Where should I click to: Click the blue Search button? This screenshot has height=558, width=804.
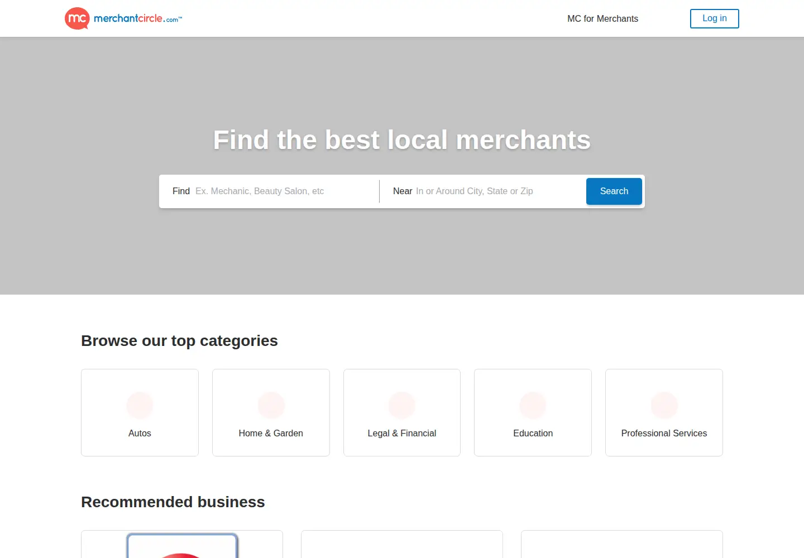point(614,191)
